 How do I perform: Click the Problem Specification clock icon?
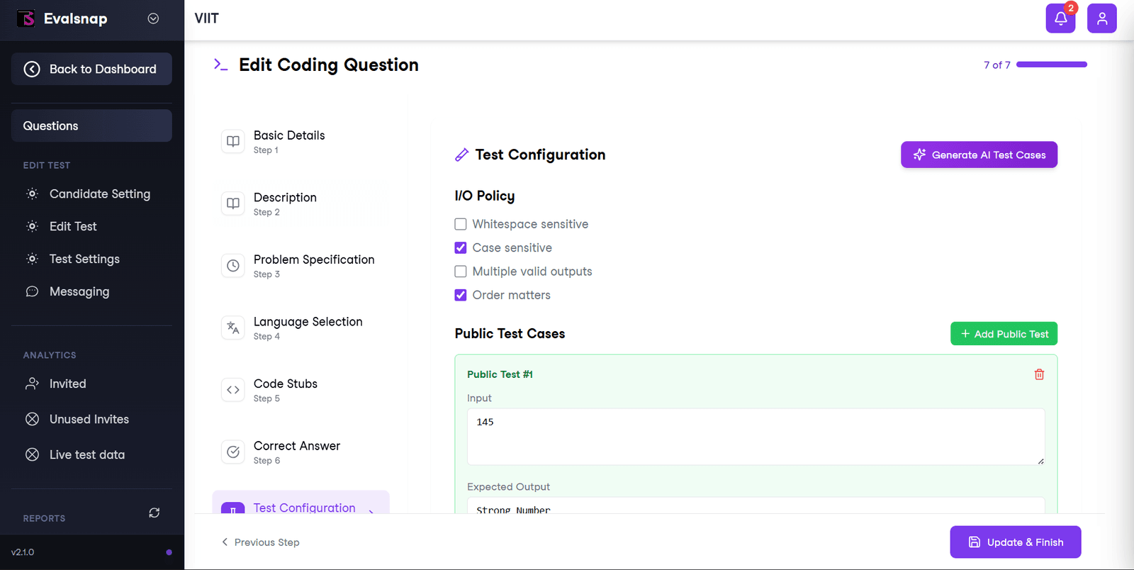[x=233, y=266]
